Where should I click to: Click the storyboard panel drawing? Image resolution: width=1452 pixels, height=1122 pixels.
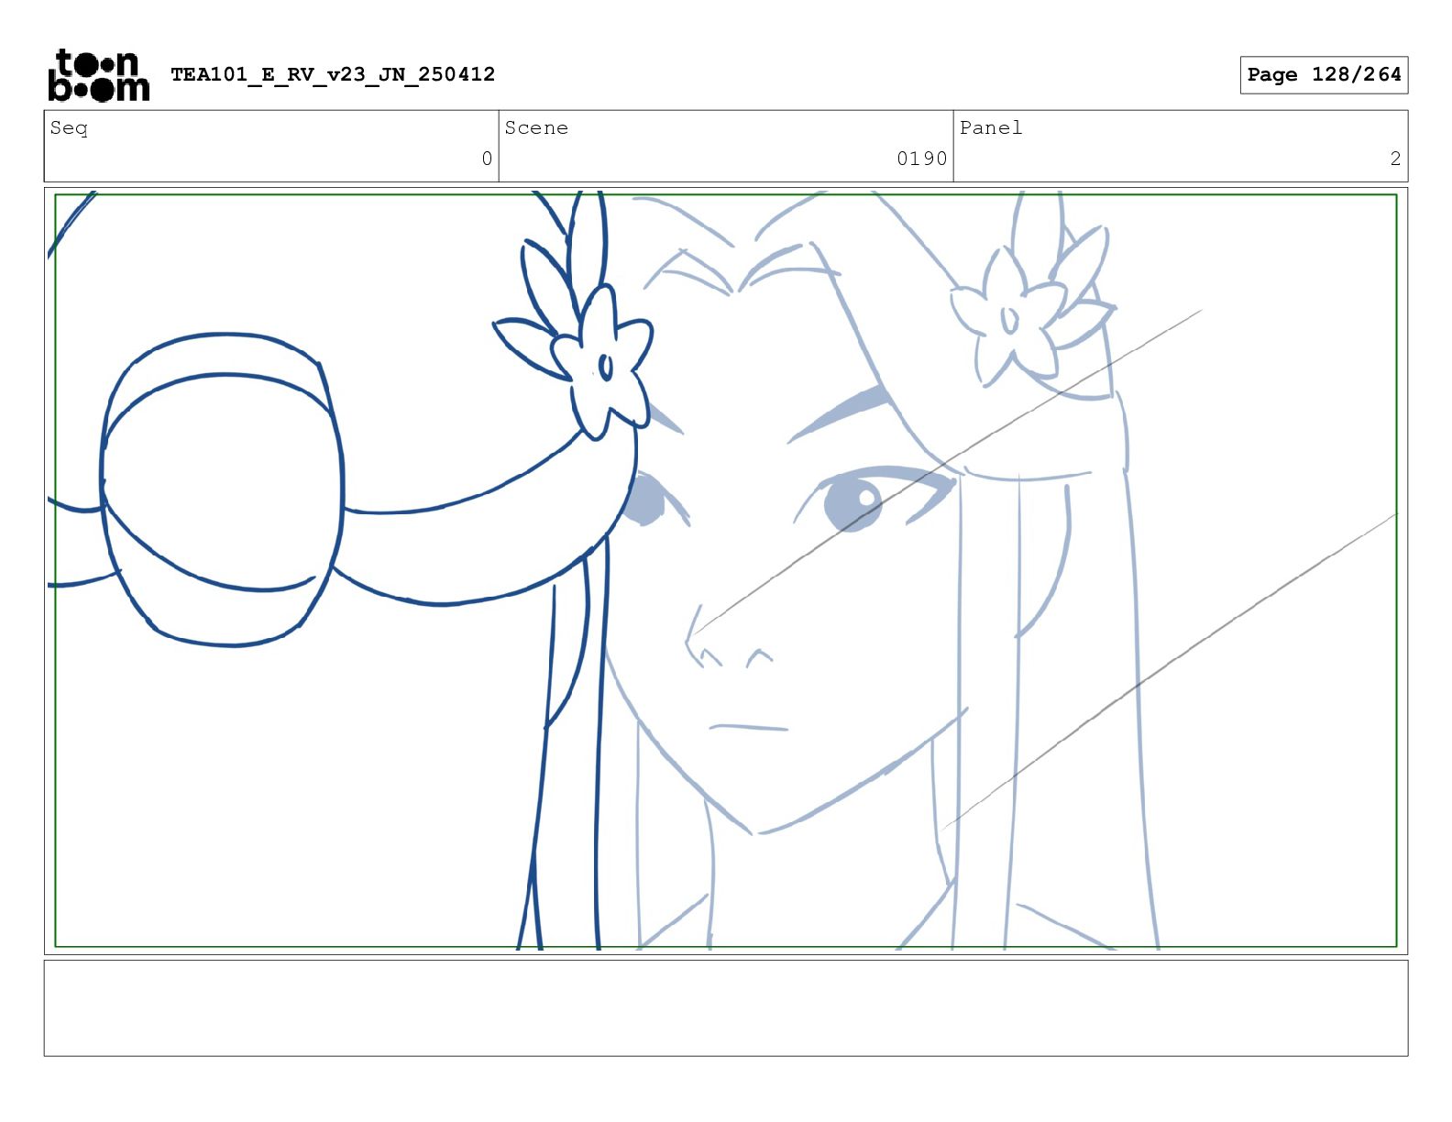click(x=726, y=570)
